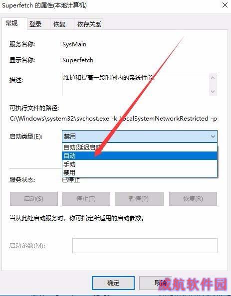Click the description box down scroll arrow

point(213,91)
